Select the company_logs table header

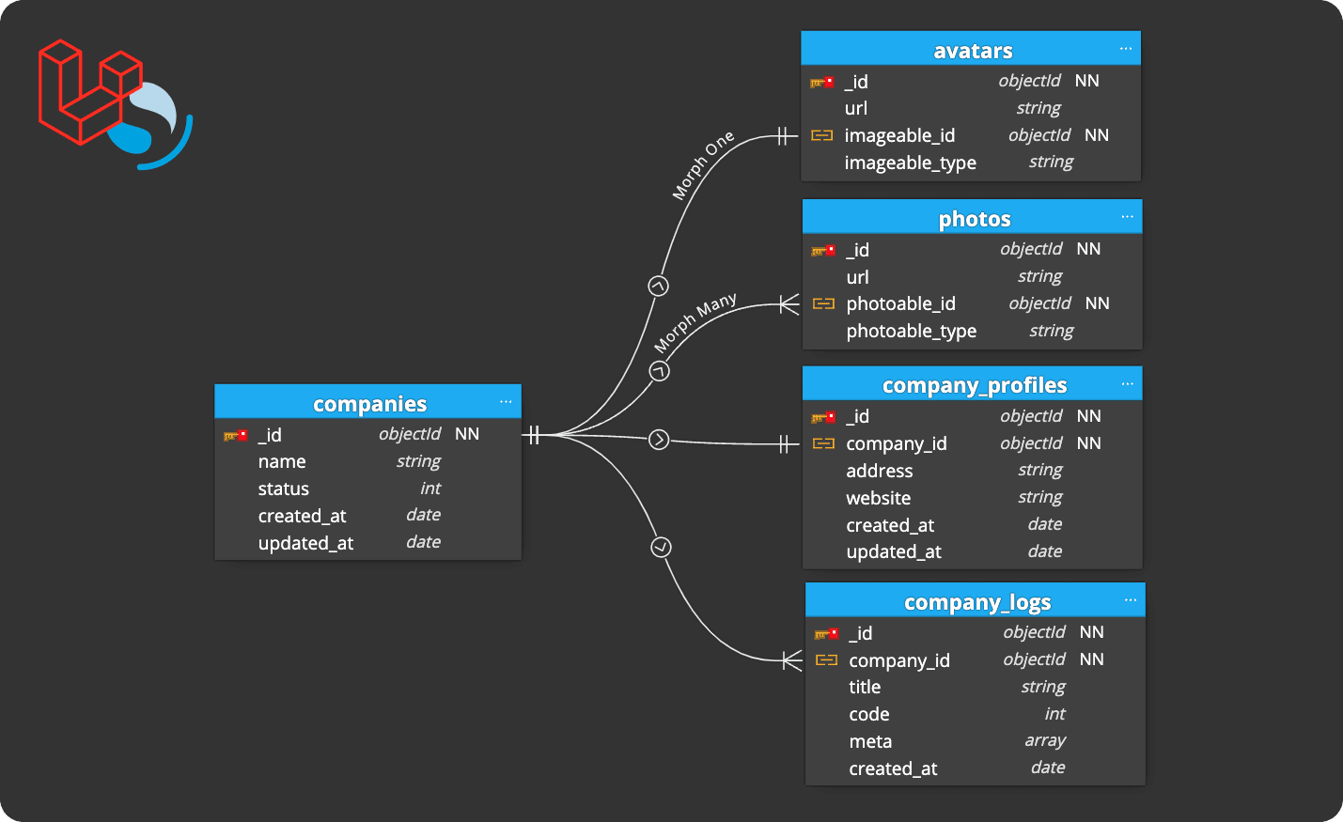tap(976, 600)
